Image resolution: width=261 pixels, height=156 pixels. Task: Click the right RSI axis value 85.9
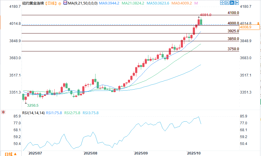coord(244,116)
